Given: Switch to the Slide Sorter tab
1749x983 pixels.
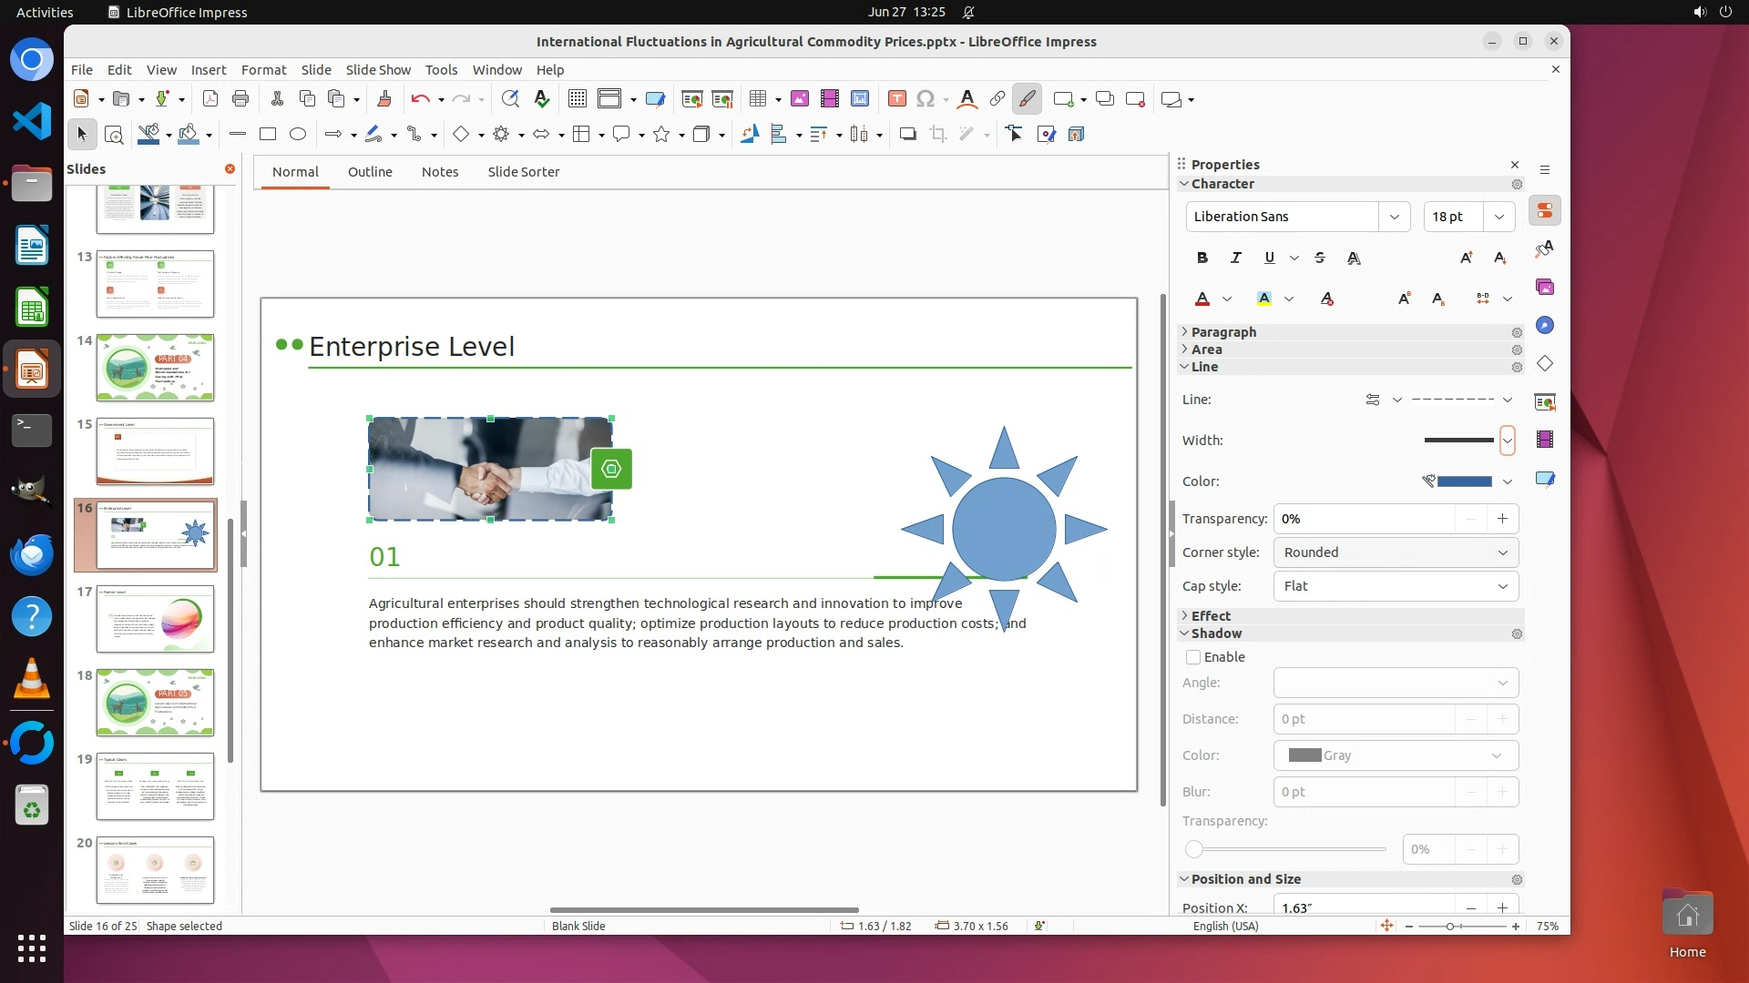Looking at the screenshot, I should pyautogui.click(x=523, y=172).
